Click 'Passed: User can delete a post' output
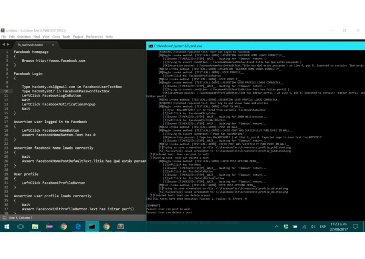This screenshot has width=365, height=259. (169, 212)
